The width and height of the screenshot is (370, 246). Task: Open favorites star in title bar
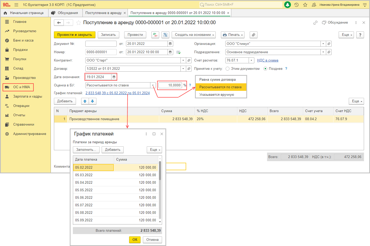coord(305,5)
